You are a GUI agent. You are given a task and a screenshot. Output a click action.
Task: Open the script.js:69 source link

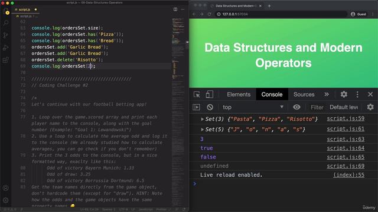coord(346,166)
